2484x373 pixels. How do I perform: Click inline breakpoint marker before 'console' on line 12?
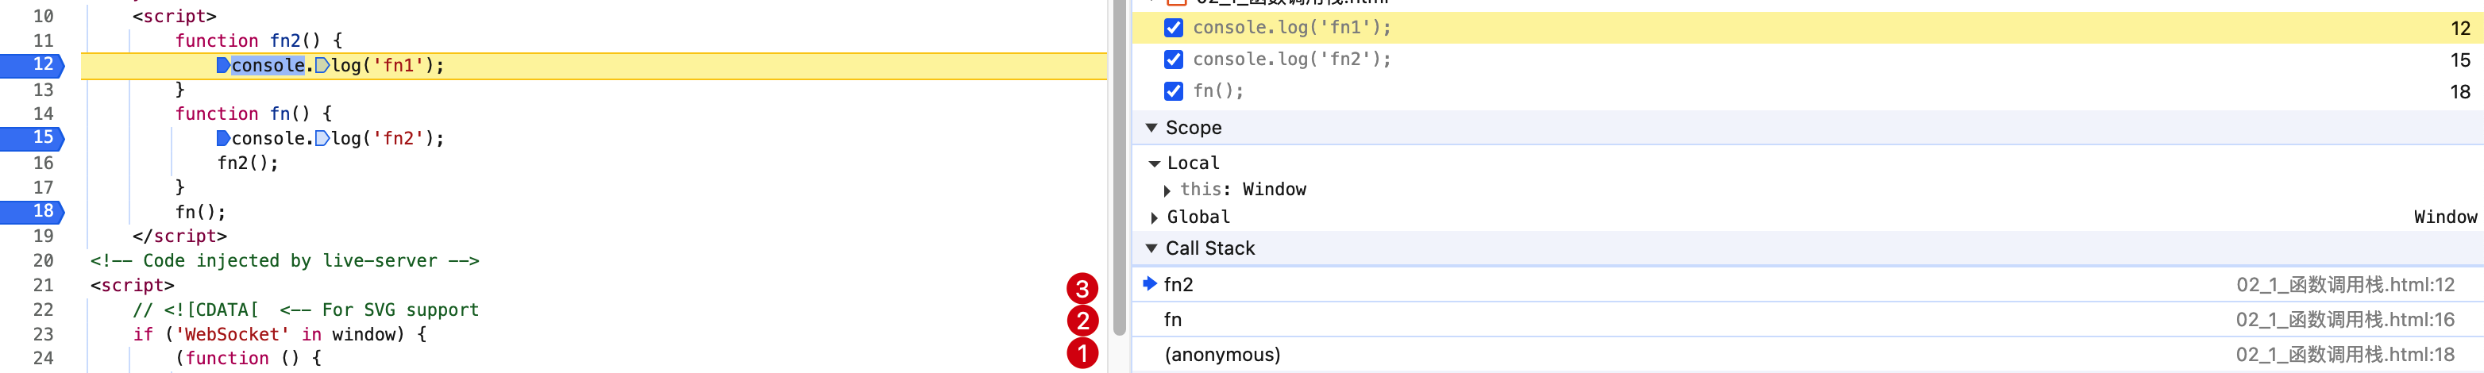(x=222, y=66)
